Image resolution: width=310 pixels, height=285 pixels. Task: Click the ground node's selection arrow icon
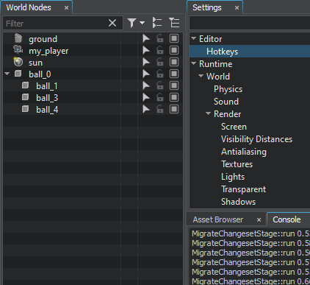(x=146, y=38)
